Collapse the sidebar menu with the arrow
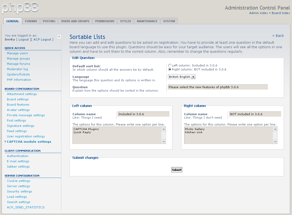This screenshot has height=215, width=292. [59, 37]
